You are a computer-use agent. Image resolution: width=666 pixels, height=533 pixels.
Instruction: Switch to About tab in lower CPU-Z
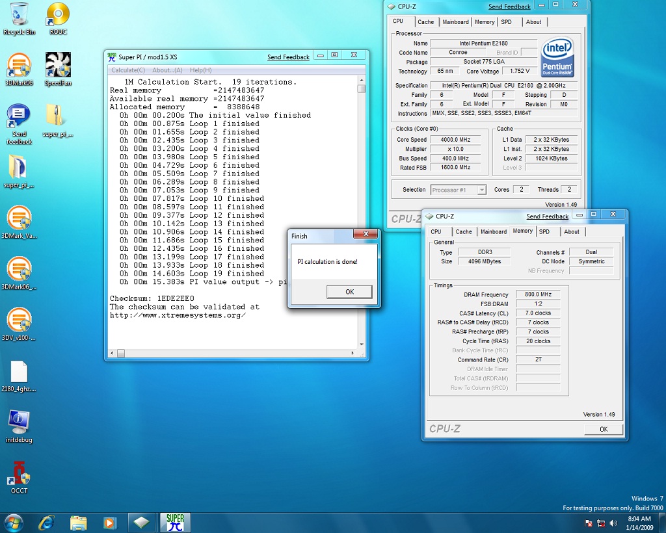point(572,231)
